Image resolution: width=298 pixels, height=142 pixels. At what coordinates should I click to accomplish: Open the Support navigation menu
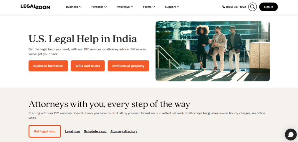coord(172,7)
